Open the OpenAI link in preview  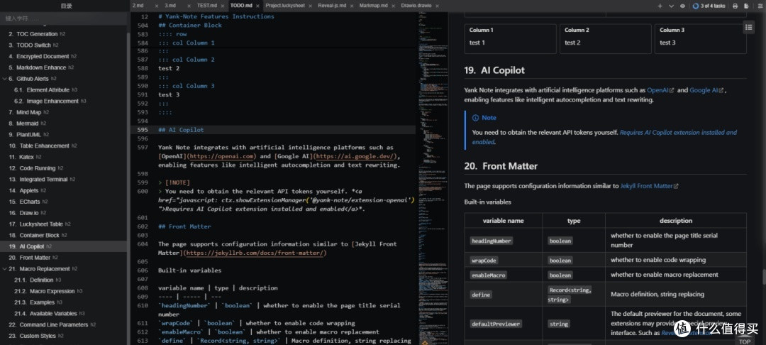[660, 90]
